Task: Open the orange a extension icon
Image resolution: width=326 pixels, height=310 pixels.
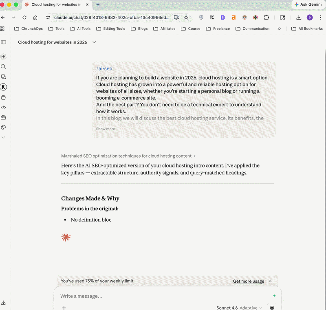Action: 233,18
